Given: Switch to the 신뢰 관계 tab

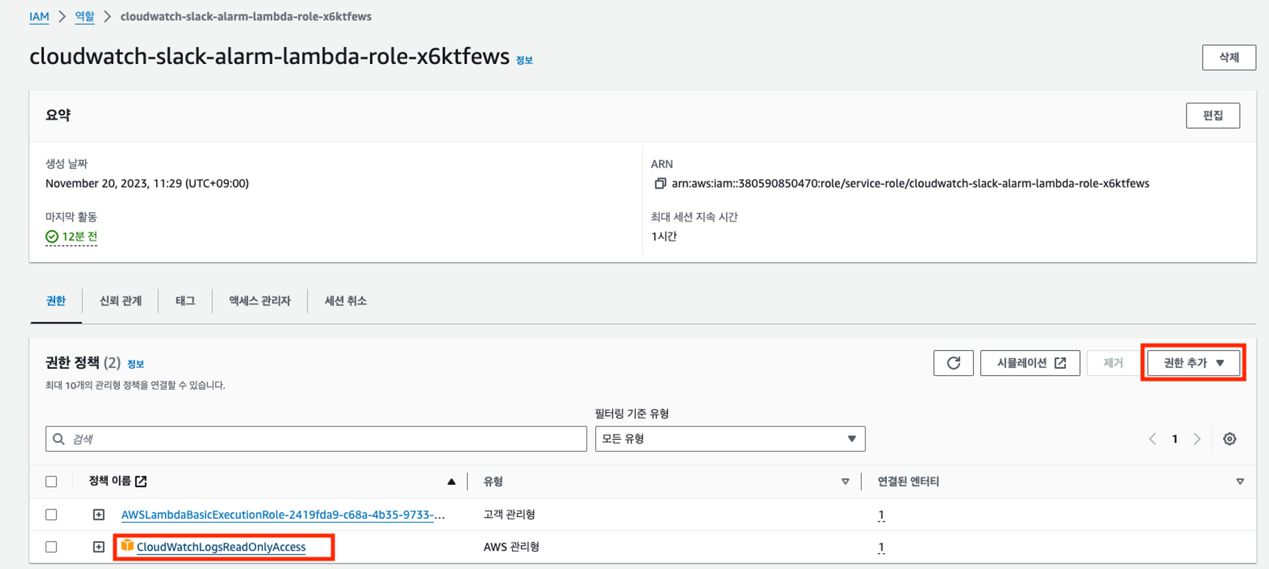Looking at the screenshot, I should [x=121, y=301].
